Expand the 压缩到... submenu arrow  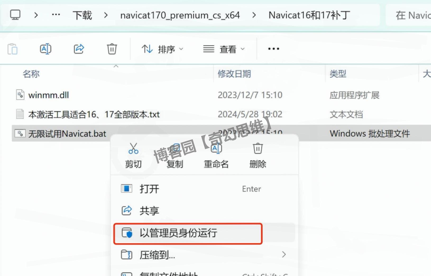(284, 254)
